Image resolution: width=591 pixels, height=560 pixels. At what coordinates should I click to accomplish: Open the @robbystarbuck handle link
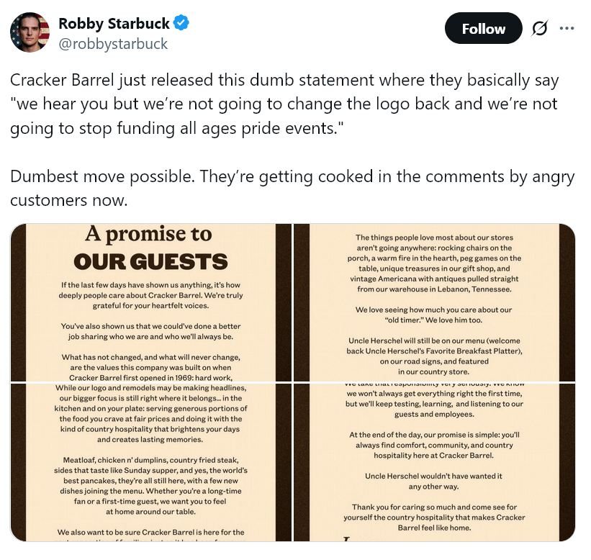click(113, 44)
